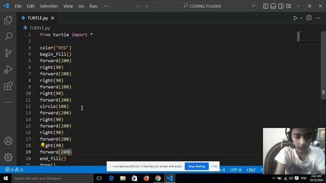Open the errors and warnings status indicator
The height and width of the screenshot is (183, 326).
tap(14, 170)
